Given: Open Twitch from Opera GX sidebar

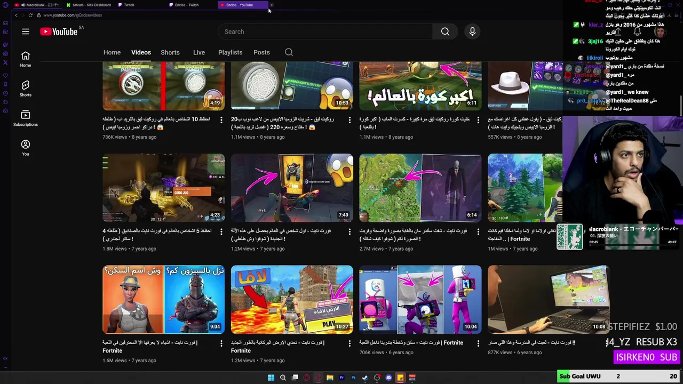Looking at the screenshot, I should coord(5,44).
